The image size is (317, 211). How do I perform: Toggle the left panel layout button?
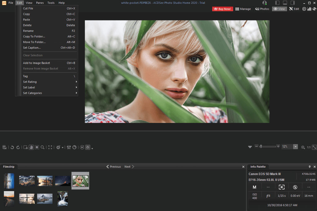point(277,2)
